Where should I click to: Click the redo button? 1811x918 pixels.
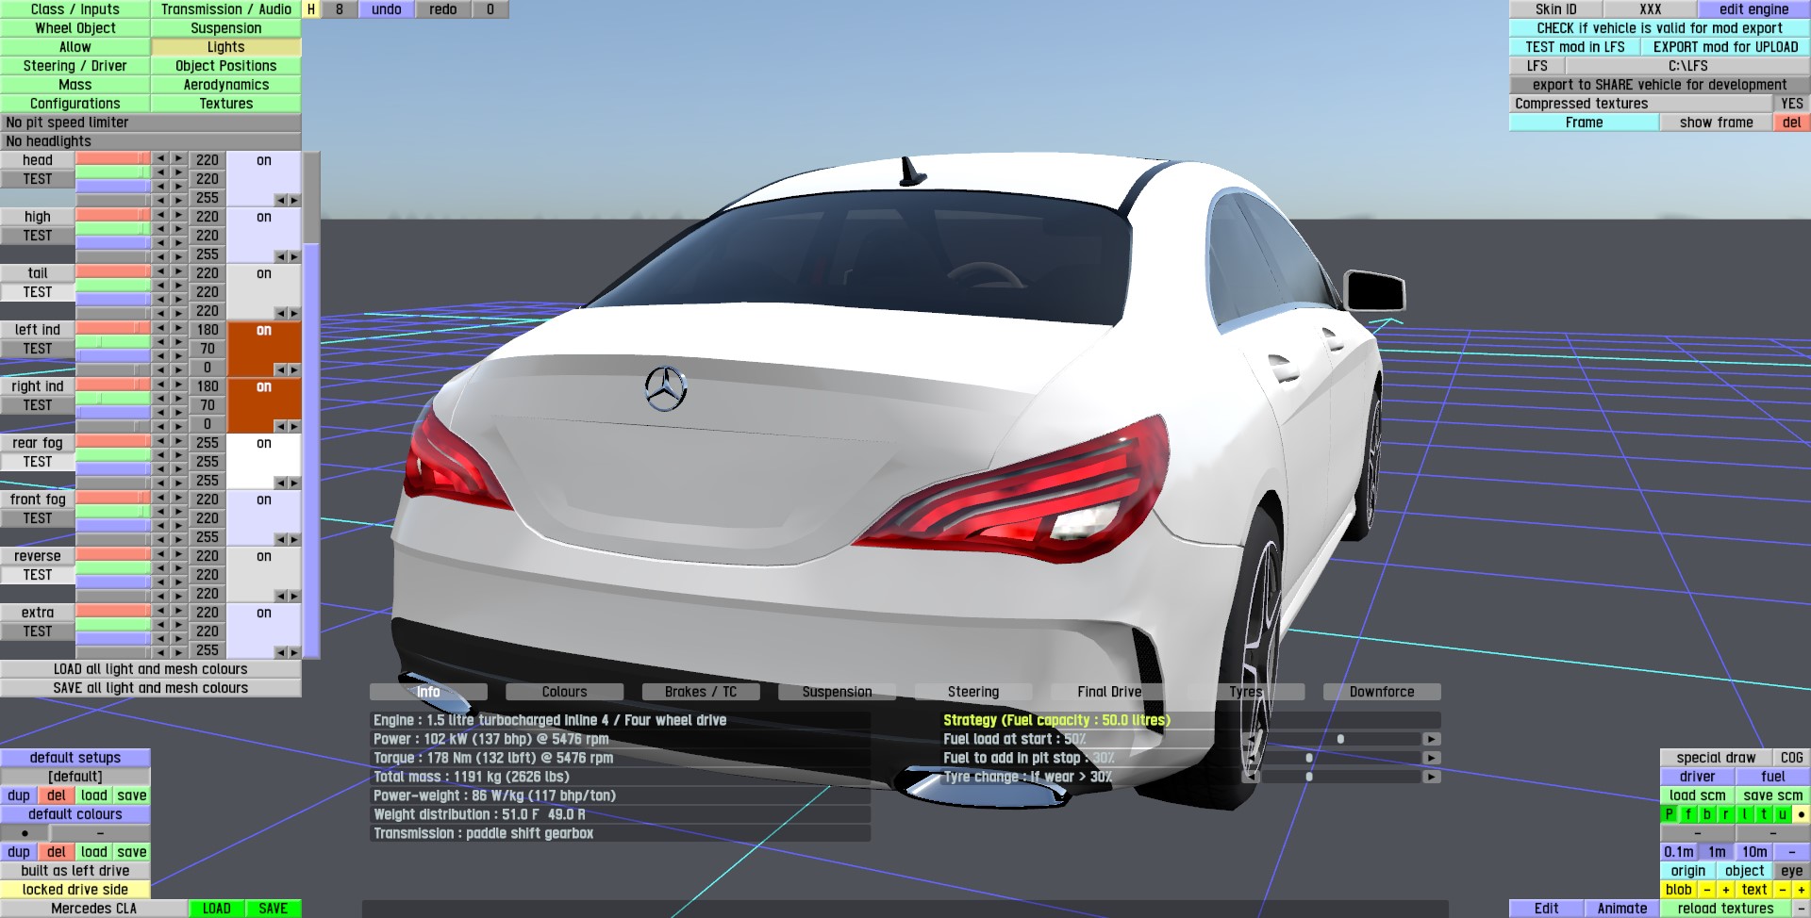click(x=443, y=9)
